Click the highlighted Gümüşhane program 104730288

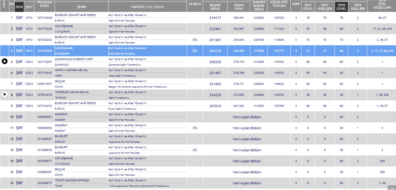(x=44, y=51)
